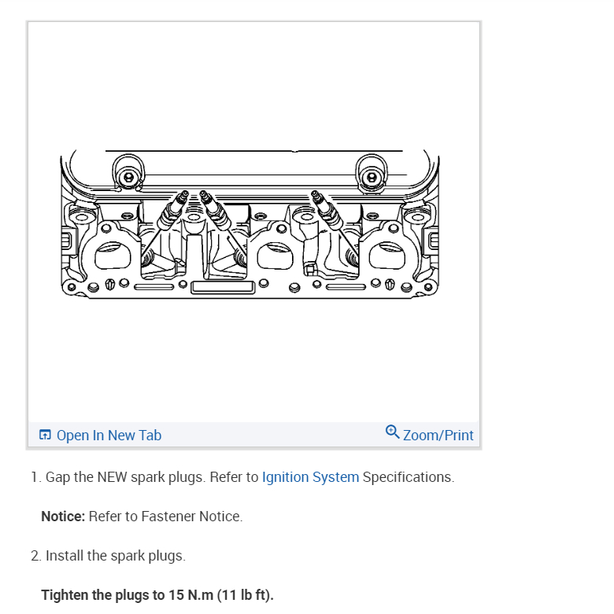Image resolution: width=614 pixels, height=614 pixels.
Task: Click the Gap the NEW spark plugs step
Action: (242, 477)
